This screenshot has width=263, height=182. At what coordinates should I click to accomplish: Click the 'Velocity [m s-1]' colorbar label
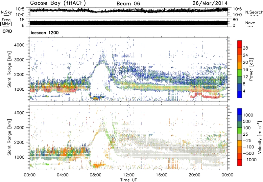point(260,137)
